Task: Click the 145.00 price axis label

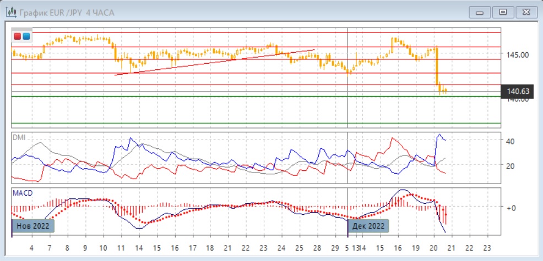Action: coord(518,55)
